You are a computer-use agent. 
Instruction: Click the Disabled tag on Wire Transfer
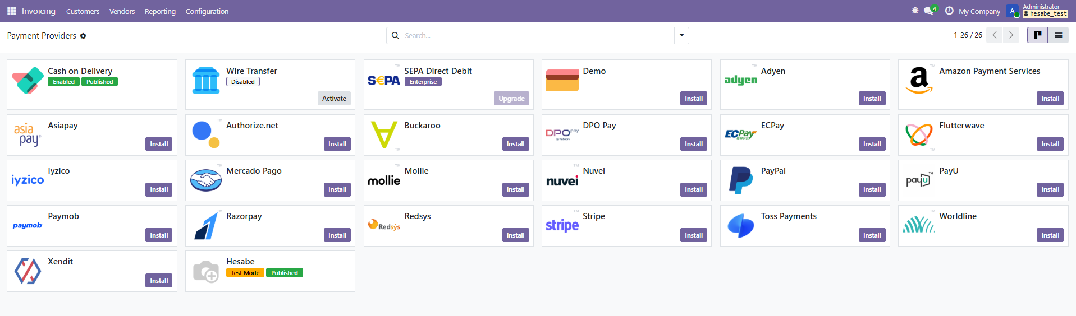243,82
